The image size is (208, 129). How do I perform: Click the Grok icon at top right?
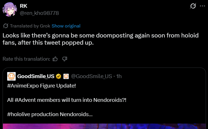point(193,6)
